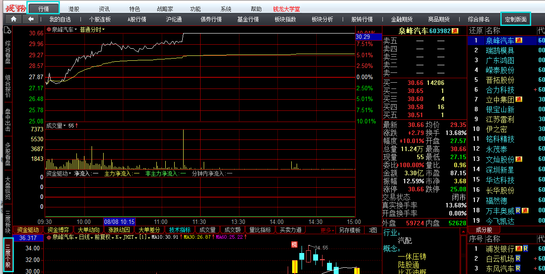Click the R badge next to 东风汽车

click(x=518, y=268)
